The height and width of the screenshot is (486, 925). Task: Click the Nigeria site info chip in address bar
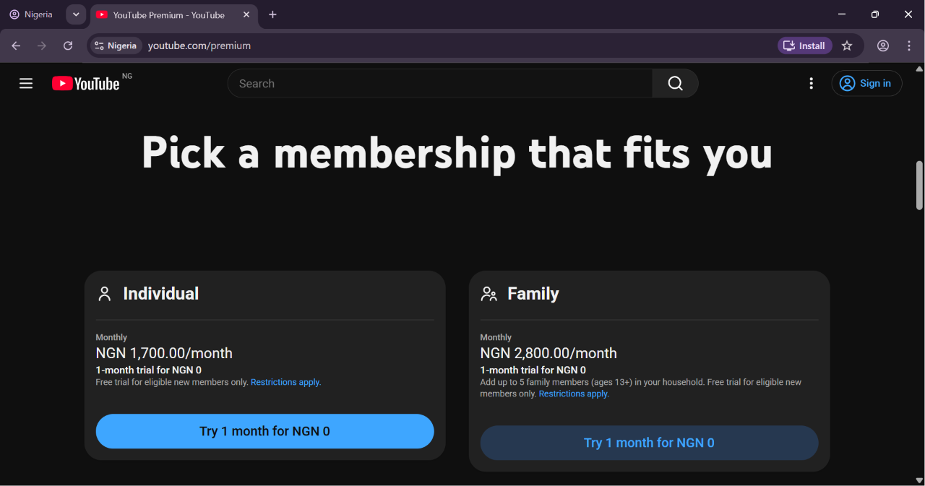point(116,45)
